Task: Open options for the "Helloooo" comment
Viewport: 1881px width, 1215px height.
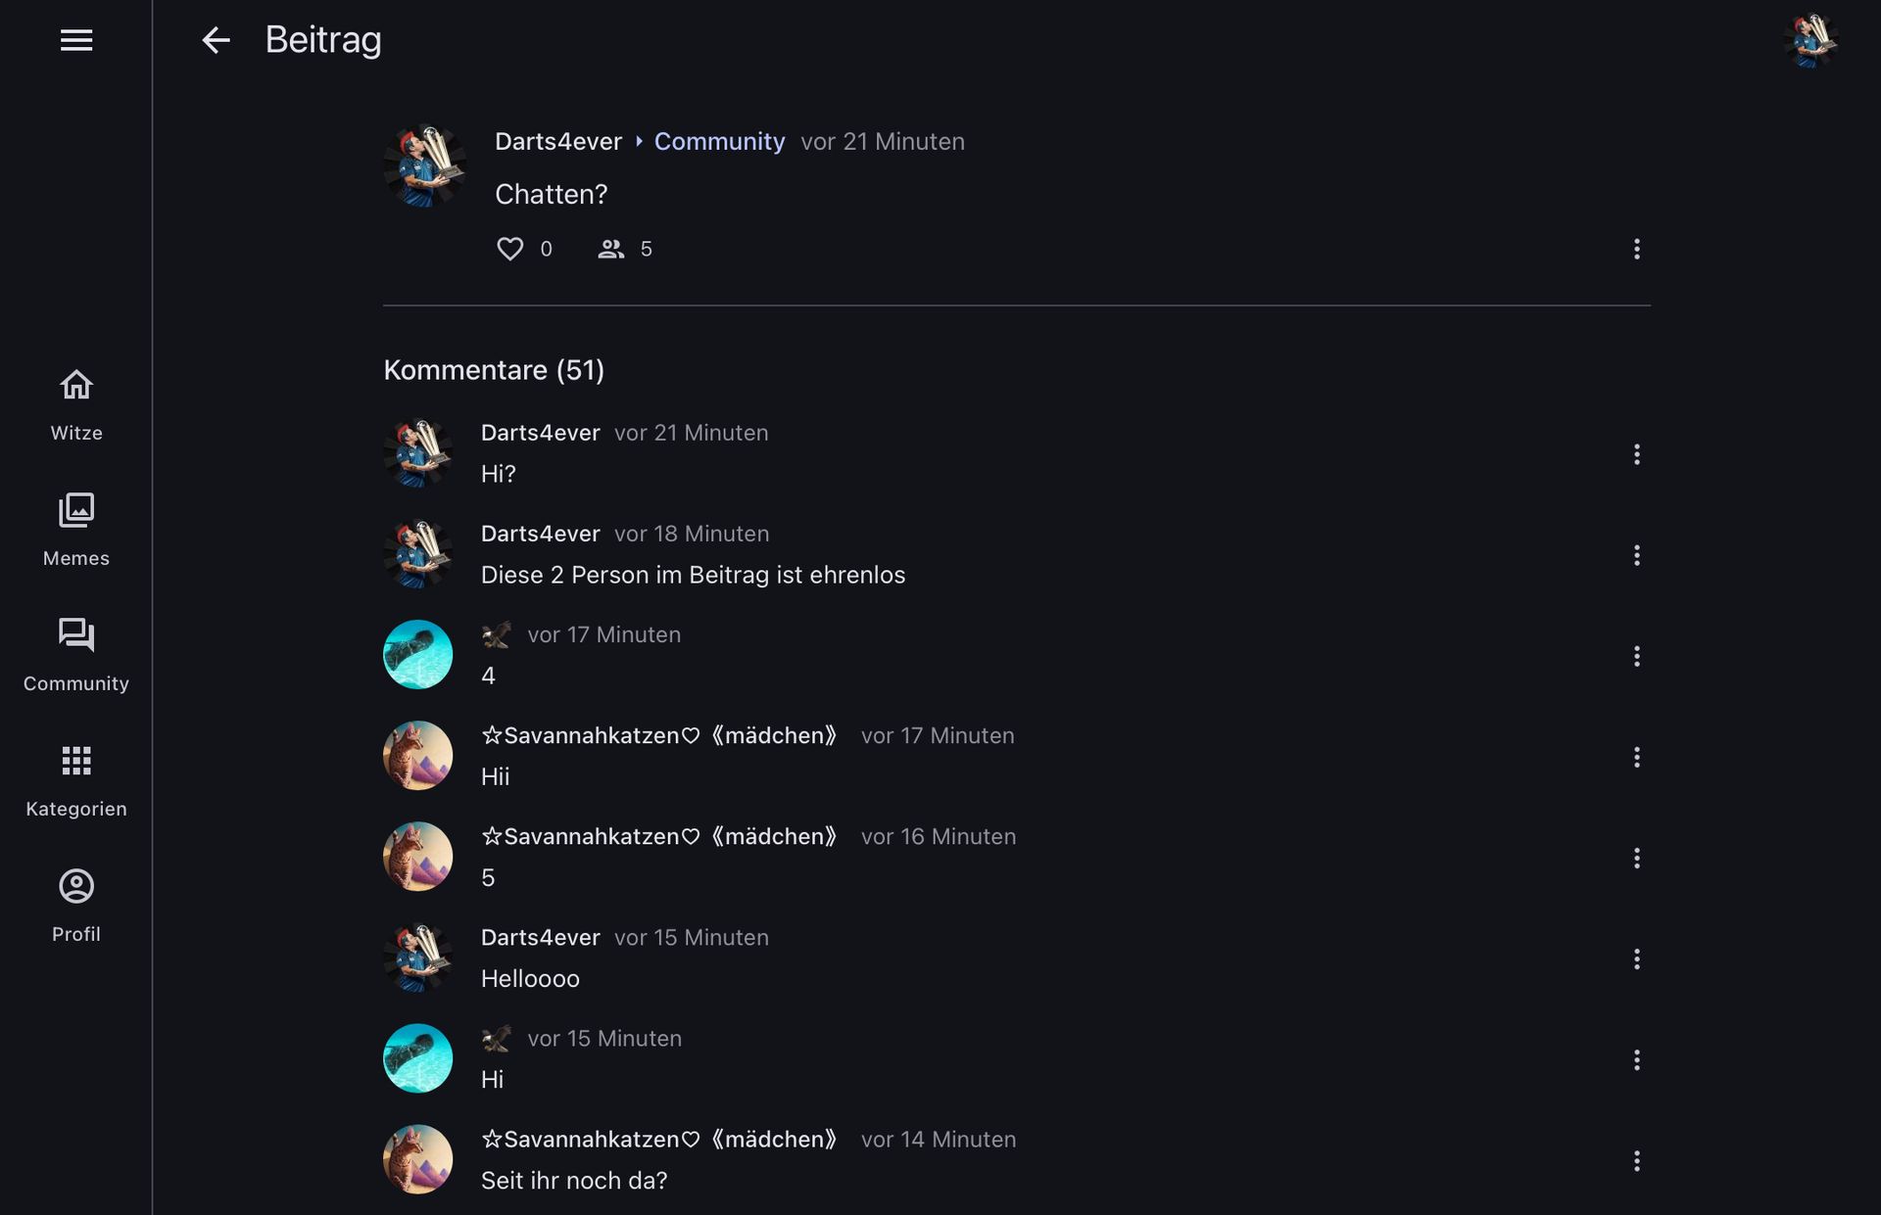Action: click(x=1636, y=959)
